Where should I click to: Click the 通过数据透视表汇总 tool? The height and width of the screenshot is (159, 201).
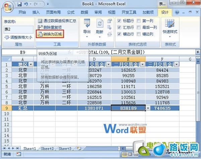coord(57,21)
